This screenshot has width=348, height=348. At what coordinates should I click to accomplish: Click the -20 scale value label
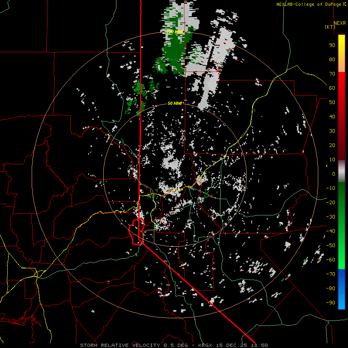[331, 202]
